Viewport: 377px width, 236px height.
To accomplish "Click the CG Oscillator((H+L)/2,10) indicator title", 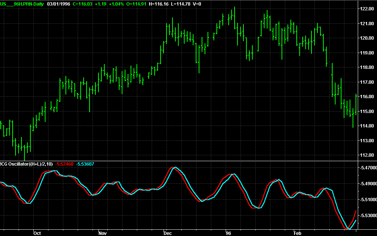I will [x=26, y=164].
